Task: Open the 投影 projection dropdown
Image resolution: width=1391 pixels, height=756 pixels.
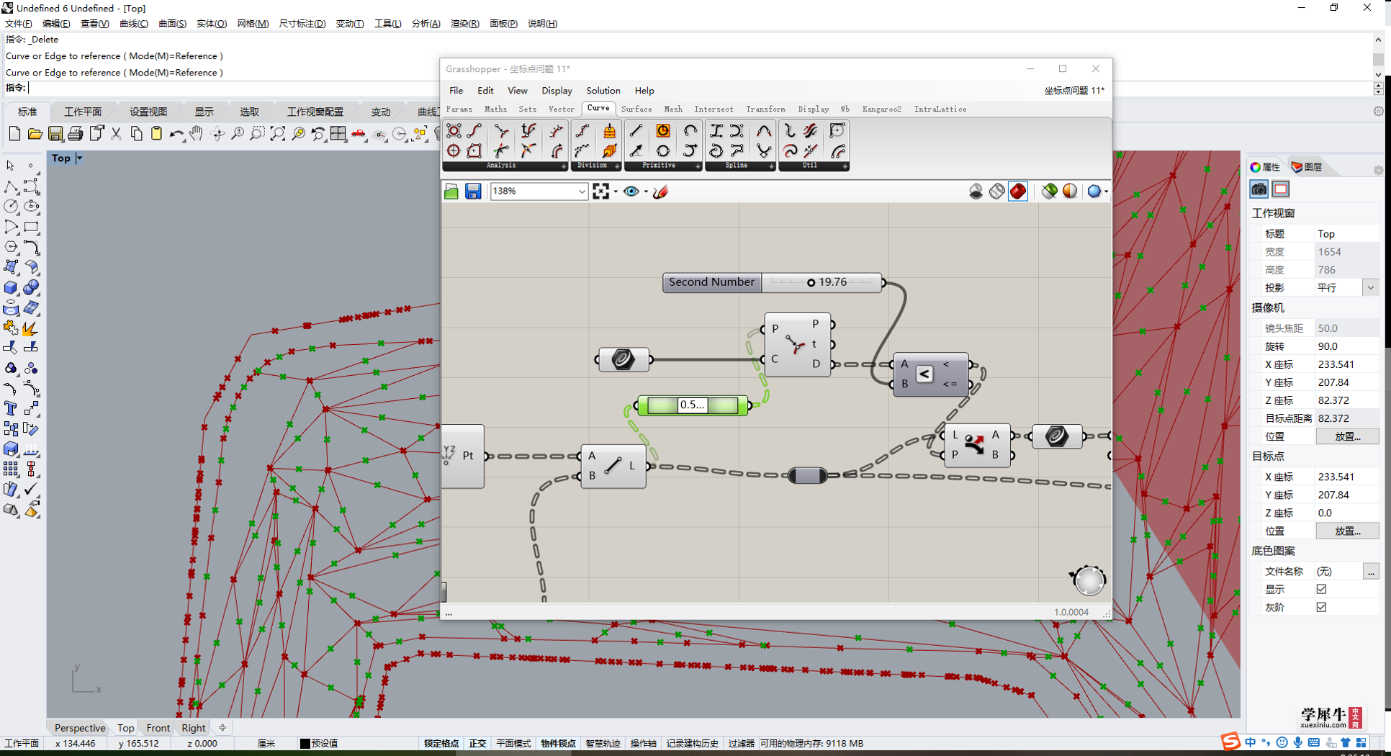Action: point(1370,287)
